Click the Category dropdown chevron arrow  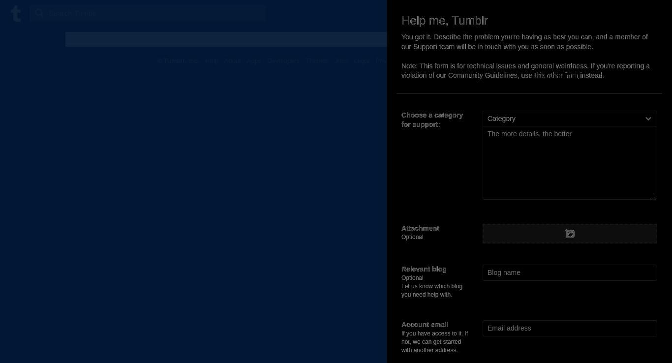pyautogui.click(x=648, y=119)
